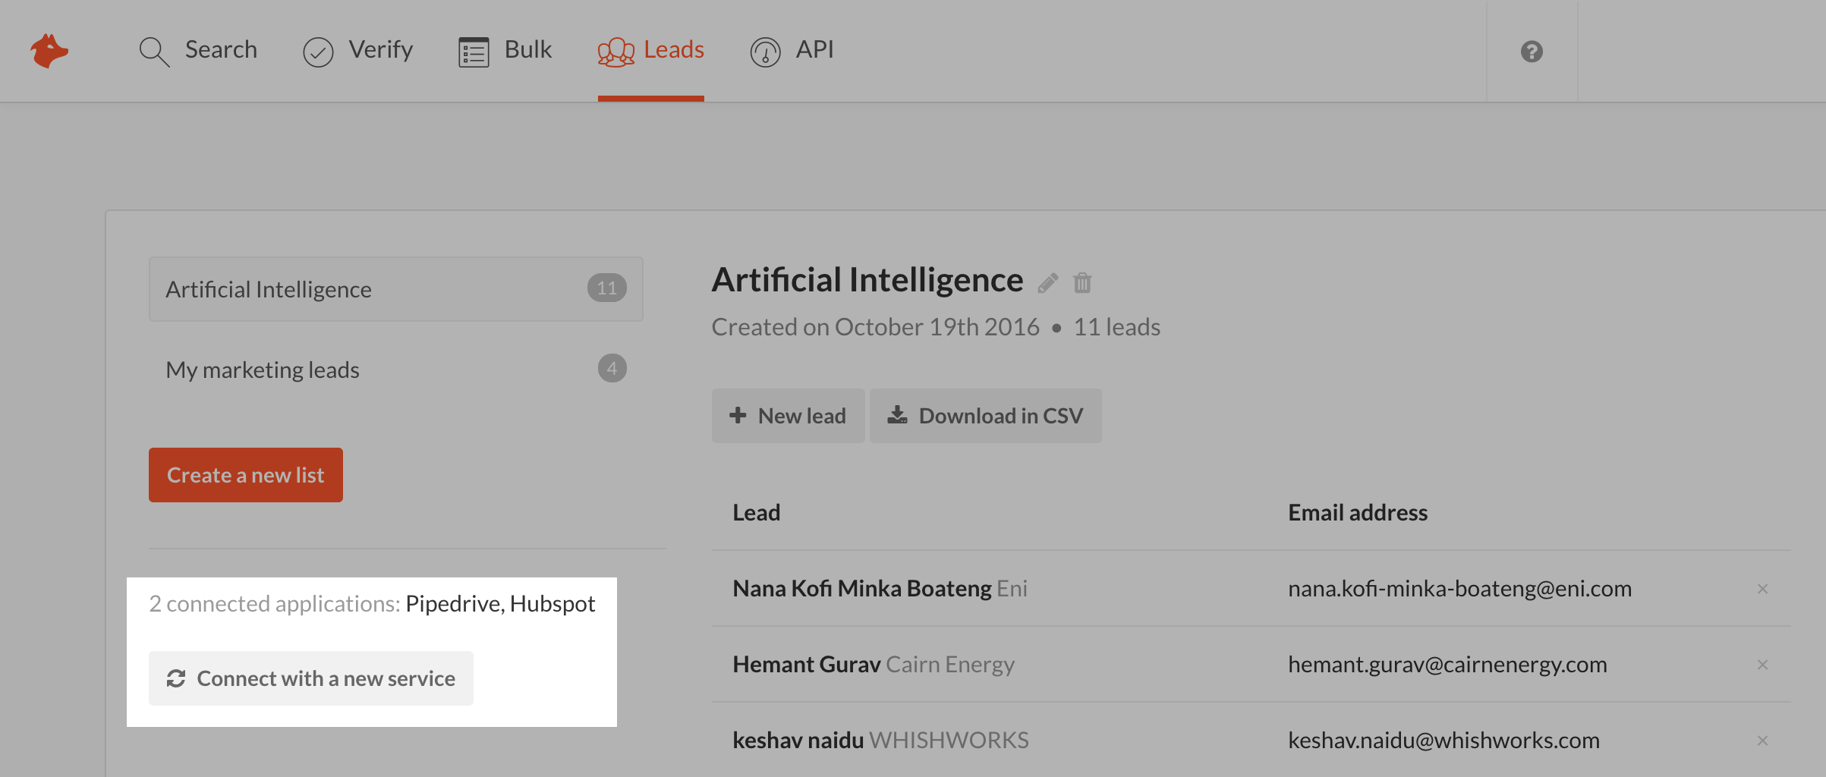Open the Pipedrive connected application link

coord(454,604)
